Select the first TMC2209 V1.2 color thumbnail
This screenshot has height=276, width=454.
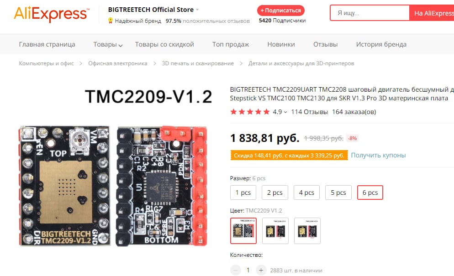[x=243, y=230]
